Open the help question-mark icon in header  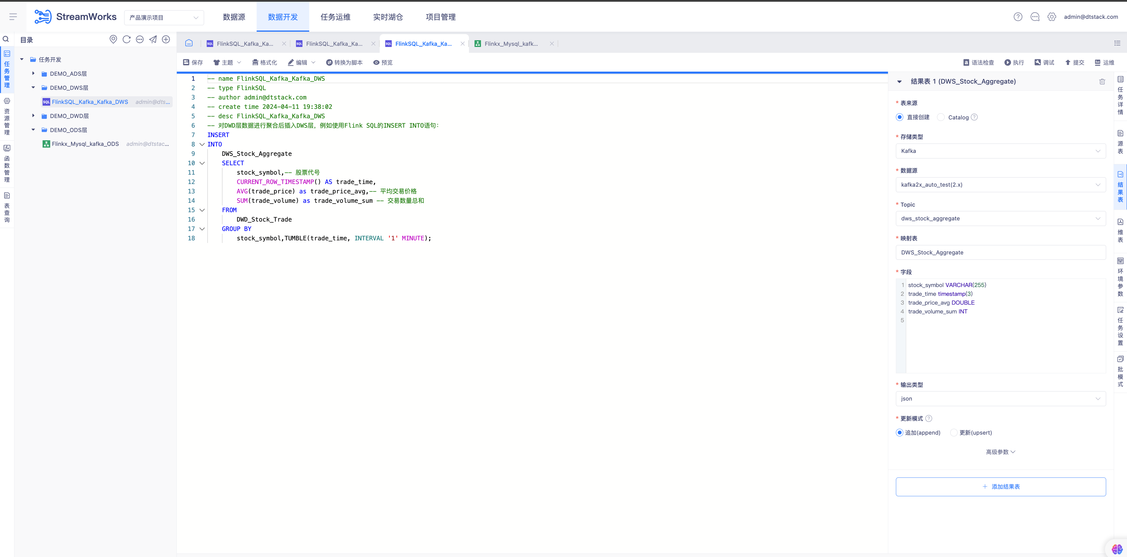point(1018,17)
